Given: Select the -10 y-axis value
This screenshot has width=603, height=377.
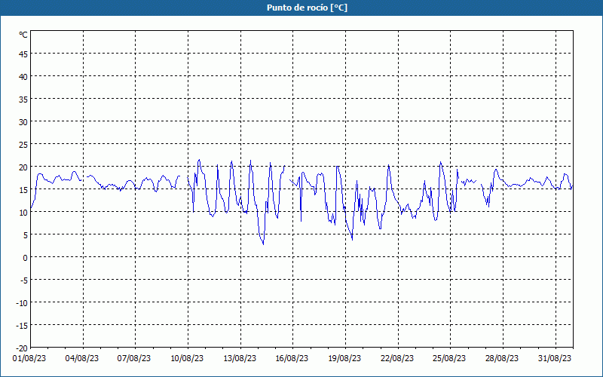Looking at the screenshot, I should click(22, 304).
